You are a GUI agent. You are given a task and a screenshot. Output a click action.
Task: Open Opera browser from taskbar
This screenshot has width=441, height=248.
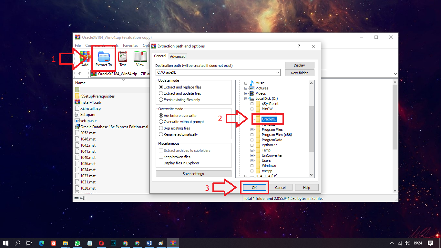(101, 243)
